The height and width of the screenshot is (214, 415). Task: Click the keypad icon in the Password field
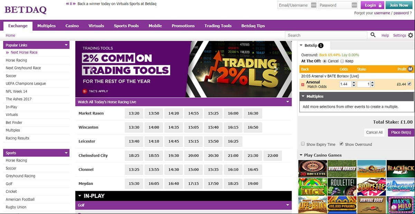coord(354,5)
